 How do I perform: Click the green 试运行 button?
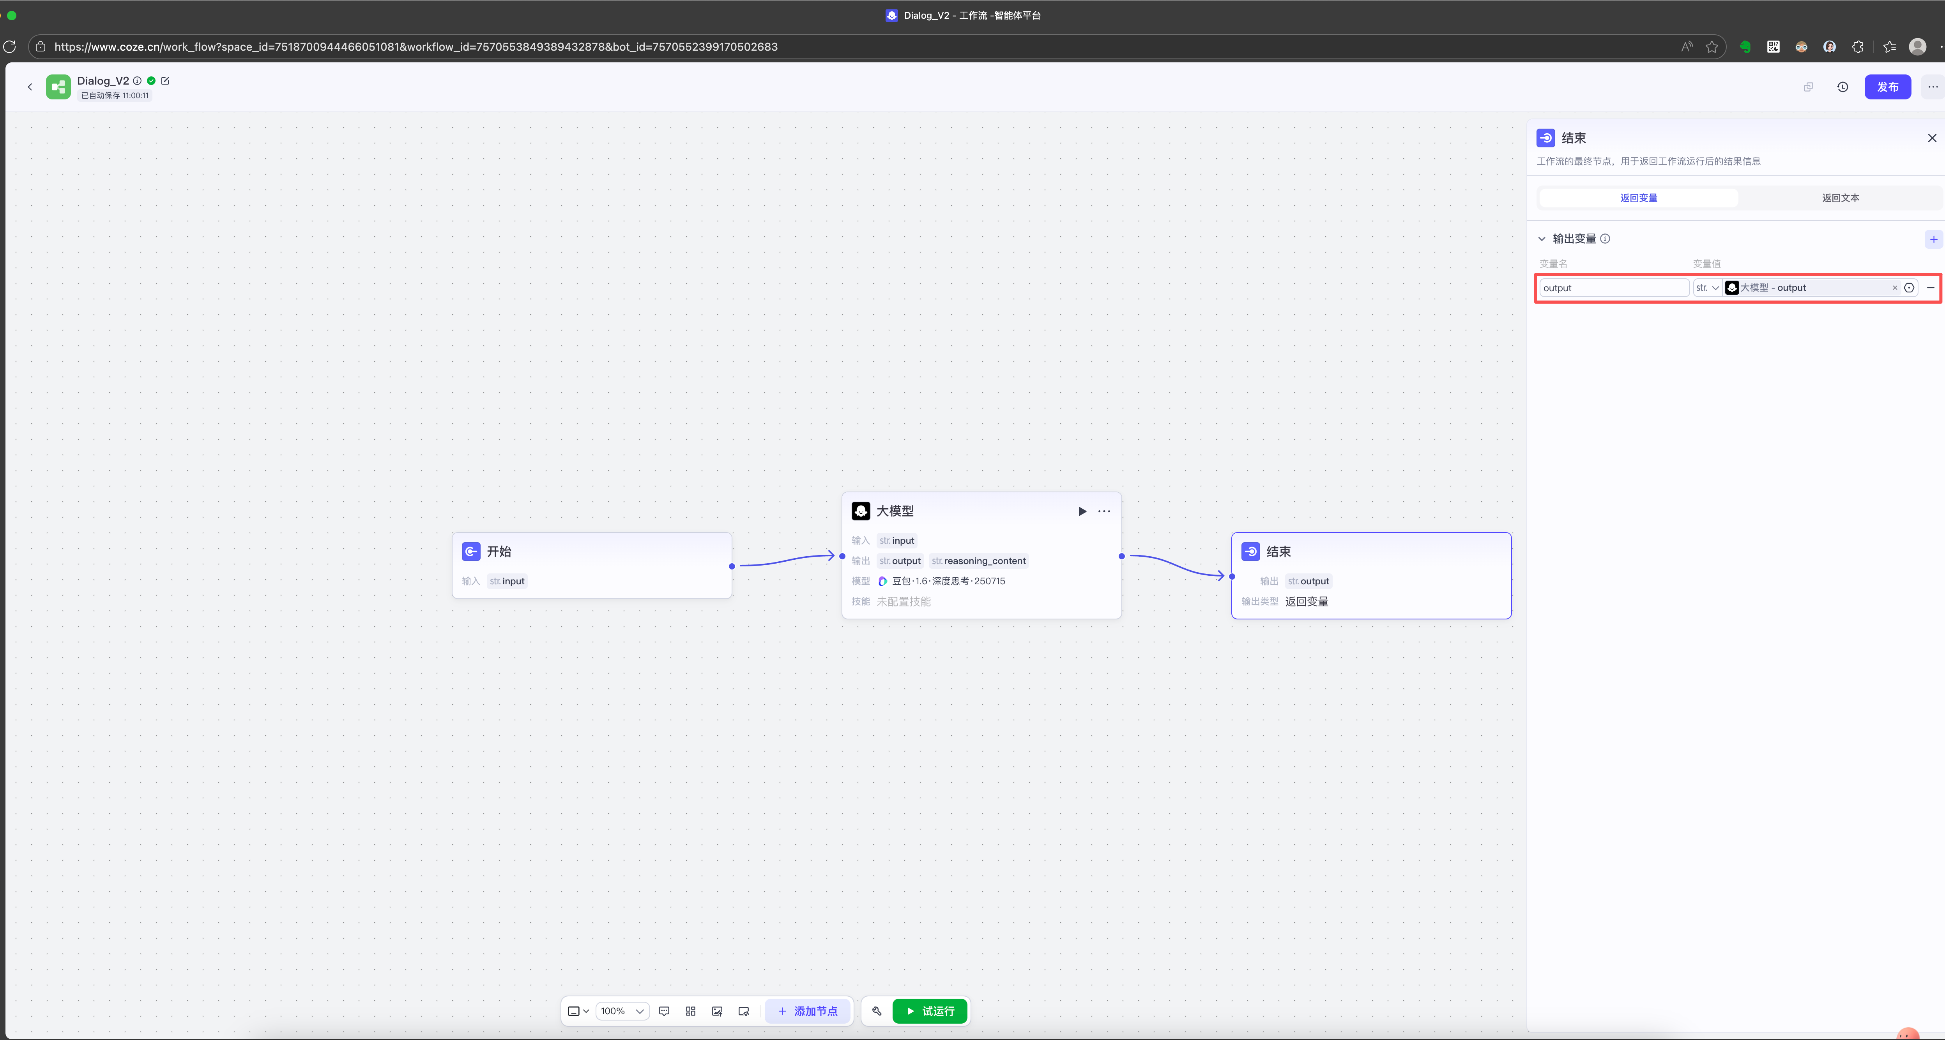click(930, 1010)
